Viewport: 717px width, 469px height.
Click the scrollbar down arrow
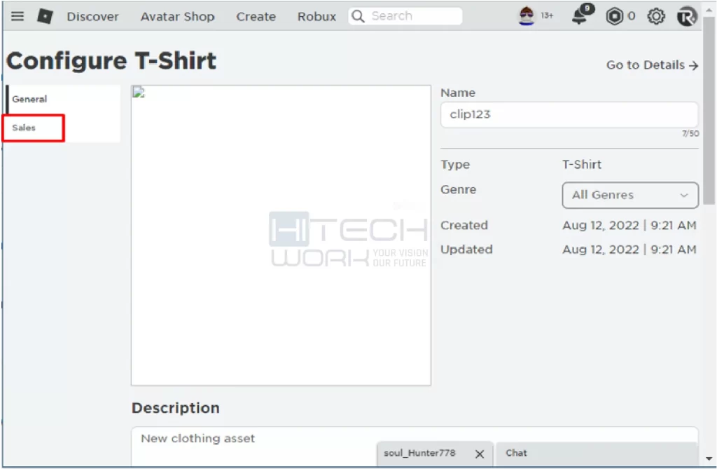[709, 458]
